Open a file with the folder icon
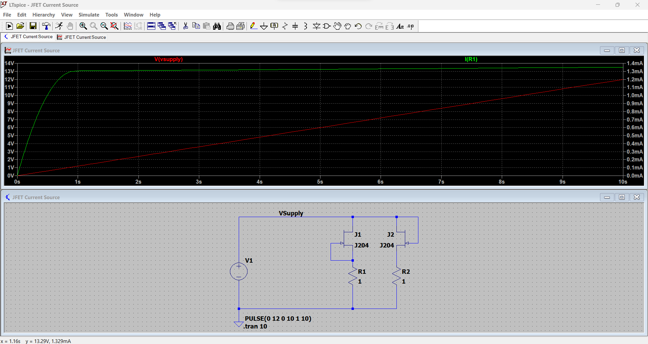Viewport: 648px width, 344px height. [20, 26]
